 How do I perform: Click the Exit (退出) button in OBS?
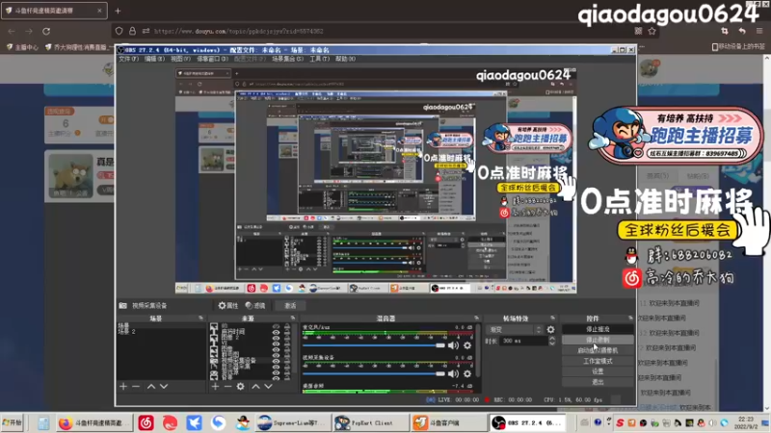pyautogui.click(x=598, y=381)
